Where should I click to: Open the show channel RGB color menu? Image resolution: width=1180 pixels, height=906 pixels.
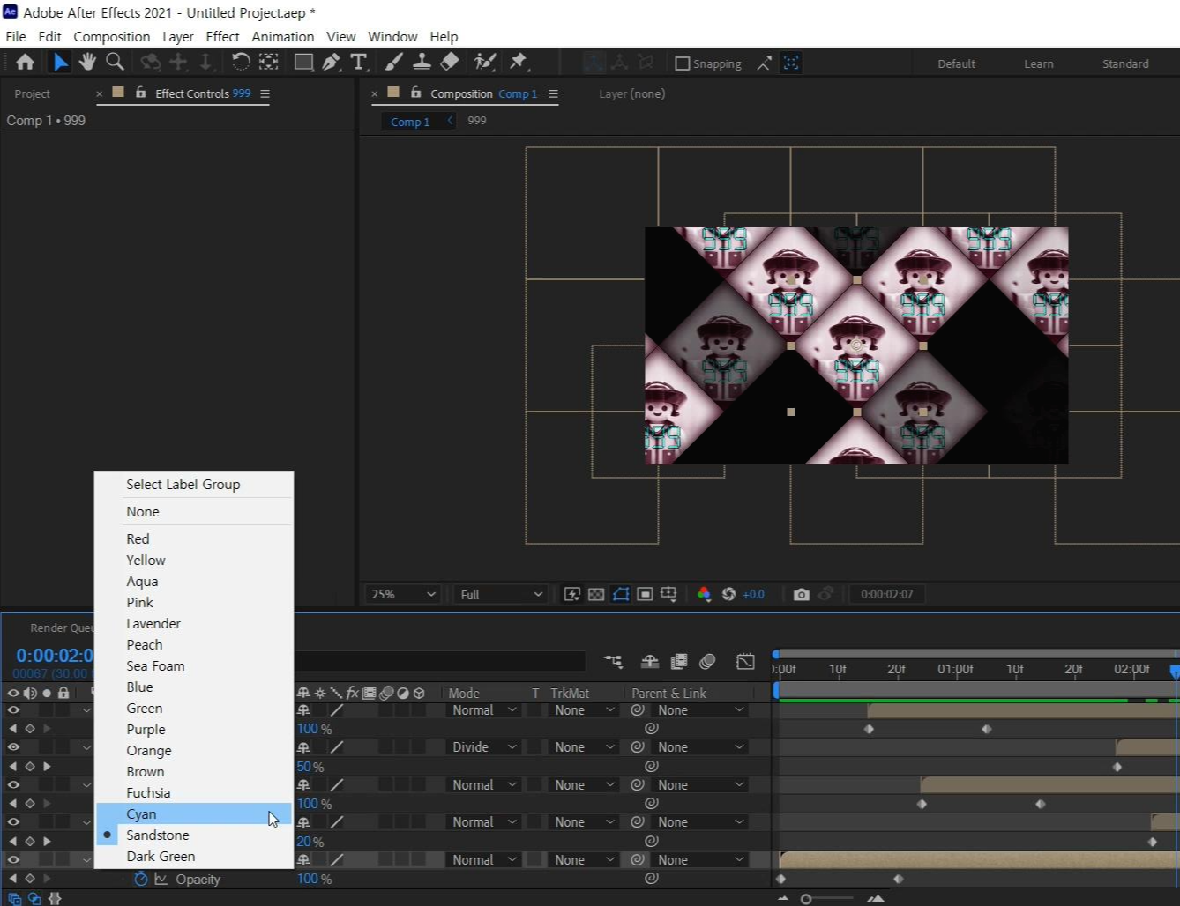coord(704,594)
